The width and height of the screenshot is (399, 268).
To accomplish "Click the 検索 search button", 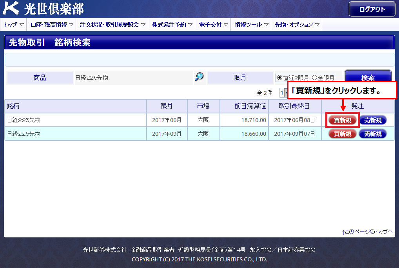I will [x=368, y=77].
